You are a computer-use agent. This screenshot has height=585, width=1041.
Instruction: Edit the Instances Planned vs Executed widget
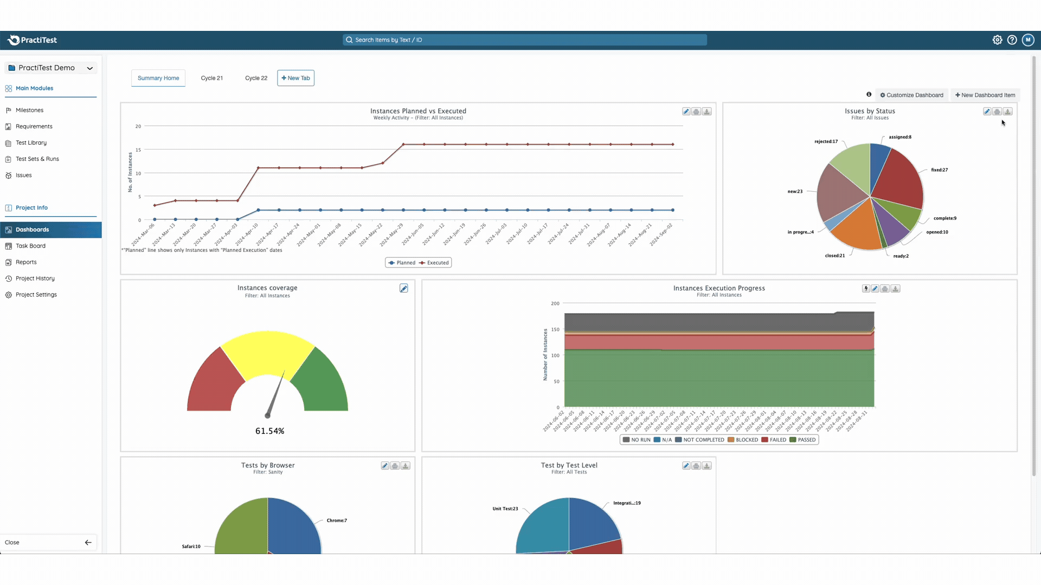[x=686, y=112]
